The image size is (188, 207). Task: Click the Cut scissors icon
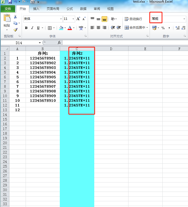[15, 17]
